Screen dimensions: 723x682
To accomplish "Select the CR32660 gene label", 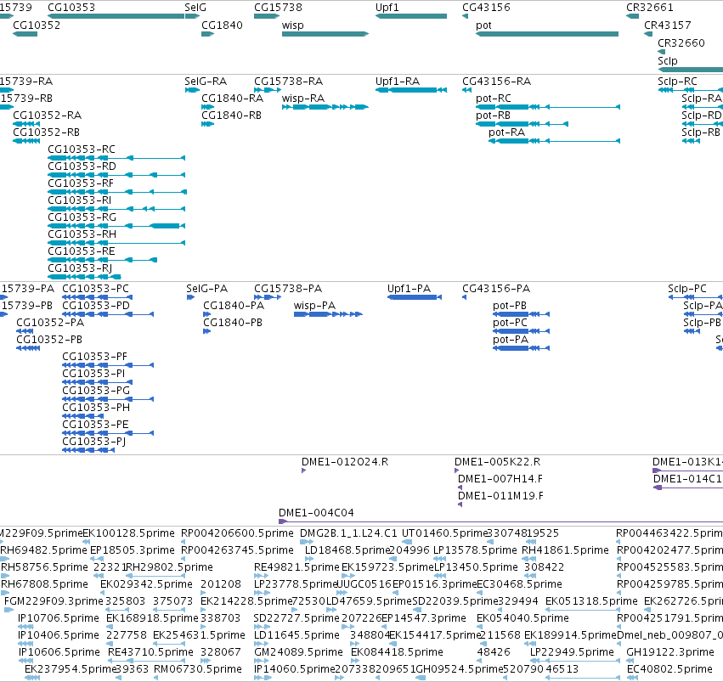I will click(681, 42).
